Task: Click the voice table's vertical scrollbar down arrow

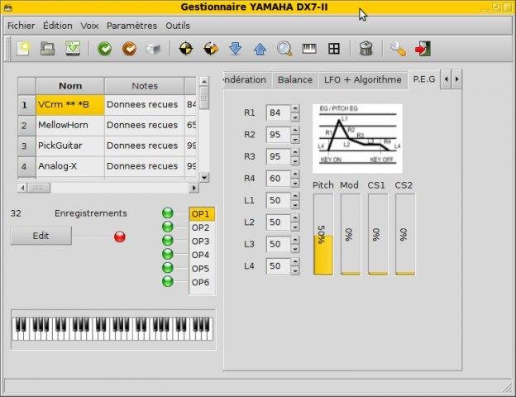Action: pyautogui.click(x=204, y=178)
